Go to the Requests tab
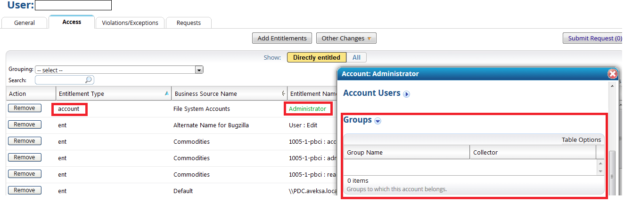Image resolution: width=624 pixels, height=202 pixels. 189,23
